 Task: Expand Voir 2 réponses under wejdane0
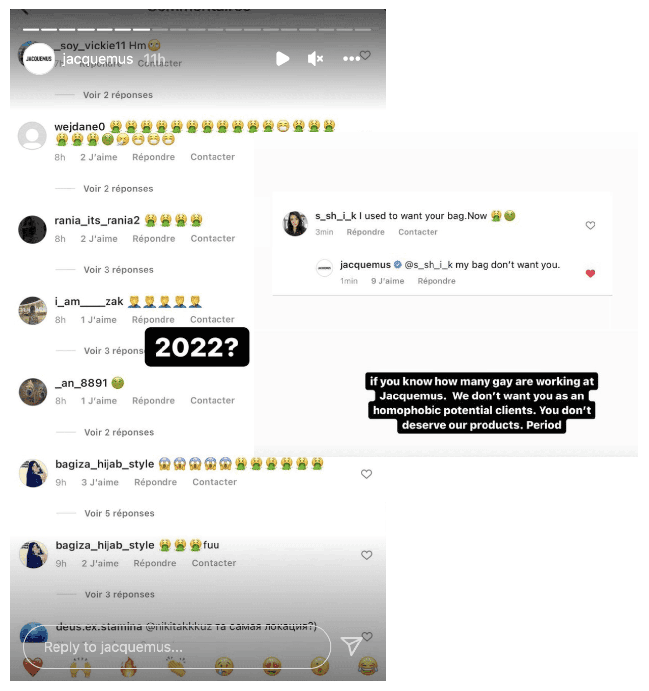[x=118, y=189]
